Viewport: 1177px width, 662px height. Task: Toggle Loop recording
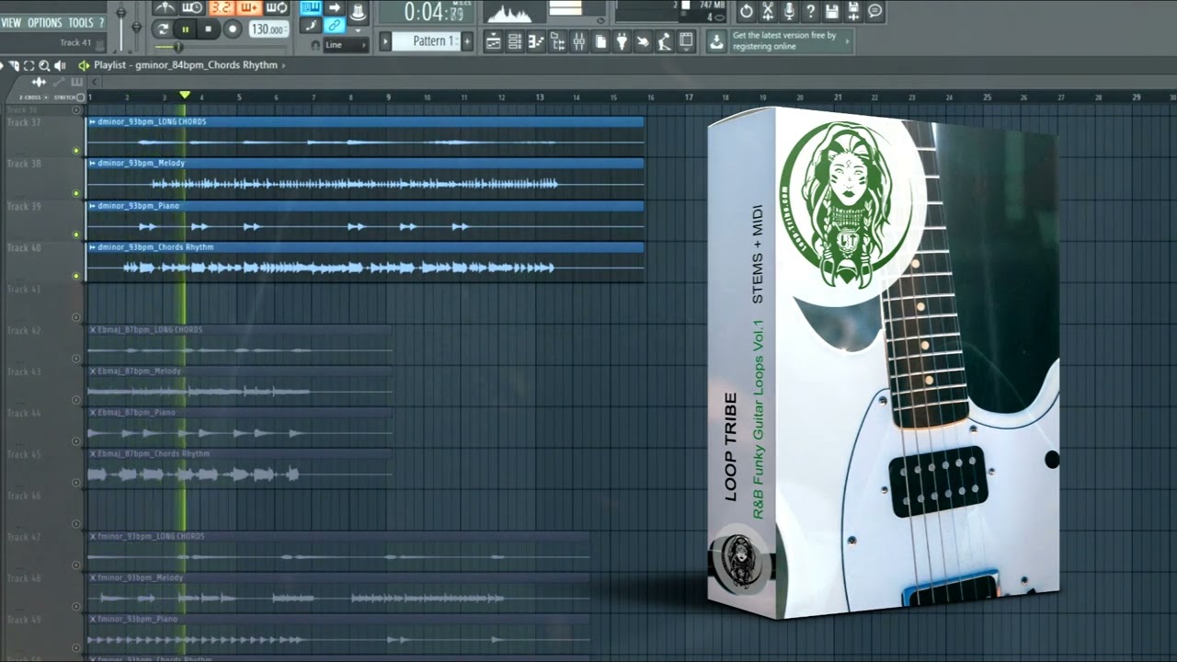click(x=277, y=8)
